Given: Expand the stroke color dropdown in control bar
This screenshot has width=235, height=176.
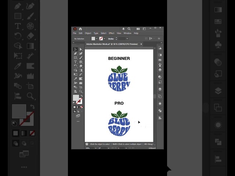Looking at the screenshot, I should [x=104, y=38].
